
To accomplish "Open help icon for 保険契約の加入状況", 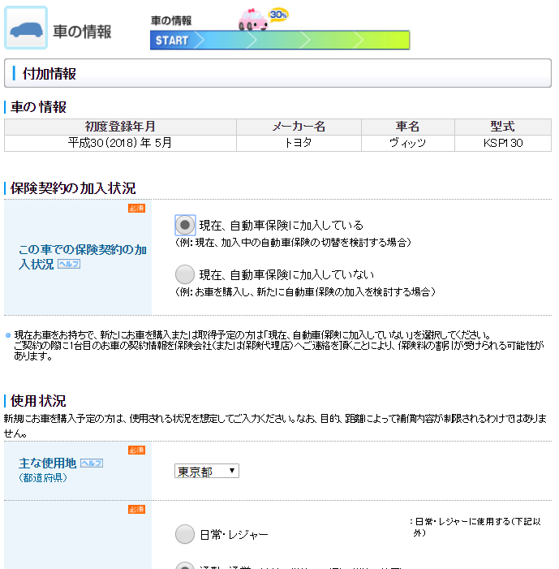I will [69, 265].
